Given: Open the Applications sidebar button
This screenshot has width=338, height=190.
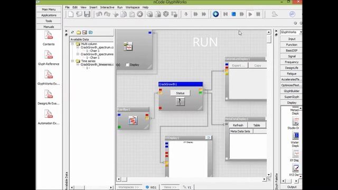Looking at the screenshot, I should [49, 15].
